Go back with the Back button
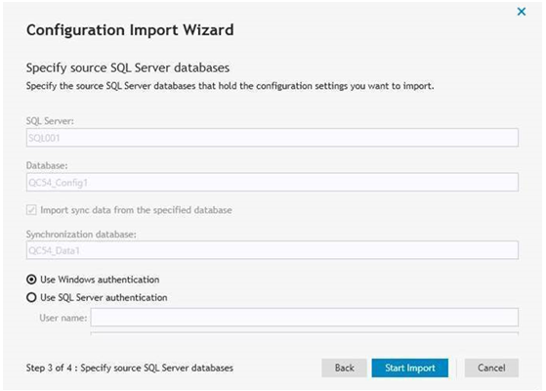The height and width of the screenshot is (391, 546). click(x=344, y=368)
